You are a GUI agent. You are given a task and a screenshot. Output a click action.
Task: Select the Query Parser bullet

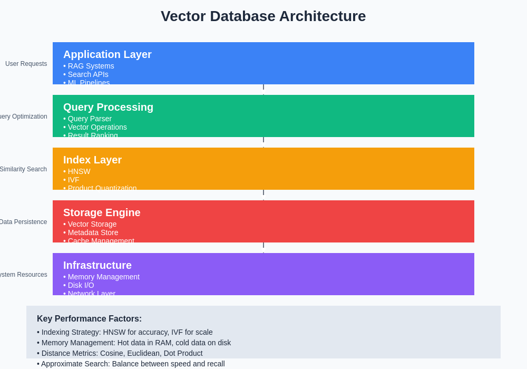90,119
